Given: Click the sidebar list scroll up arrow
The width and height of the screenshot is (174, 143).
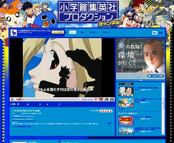Looking at the screenshot, I should click(x=163, y=84).
